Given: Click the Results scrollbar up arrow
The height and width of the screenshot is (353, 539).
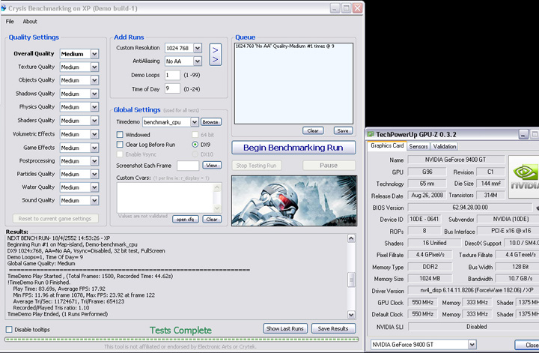Looking at the screenshot, I should point(351,238).
